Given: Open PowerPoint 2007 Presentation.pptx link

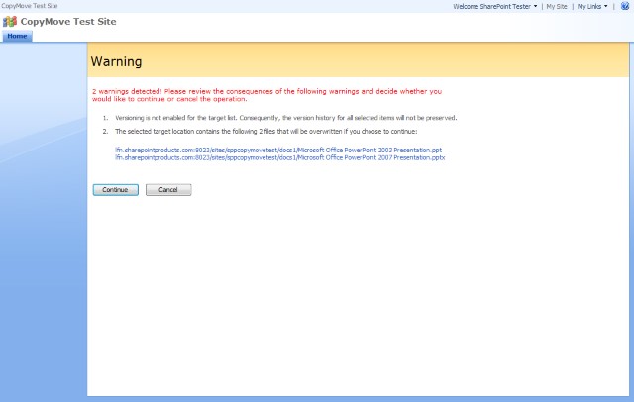Looking at the screenshot, I should pyautogui.click(x=279, y=158).
